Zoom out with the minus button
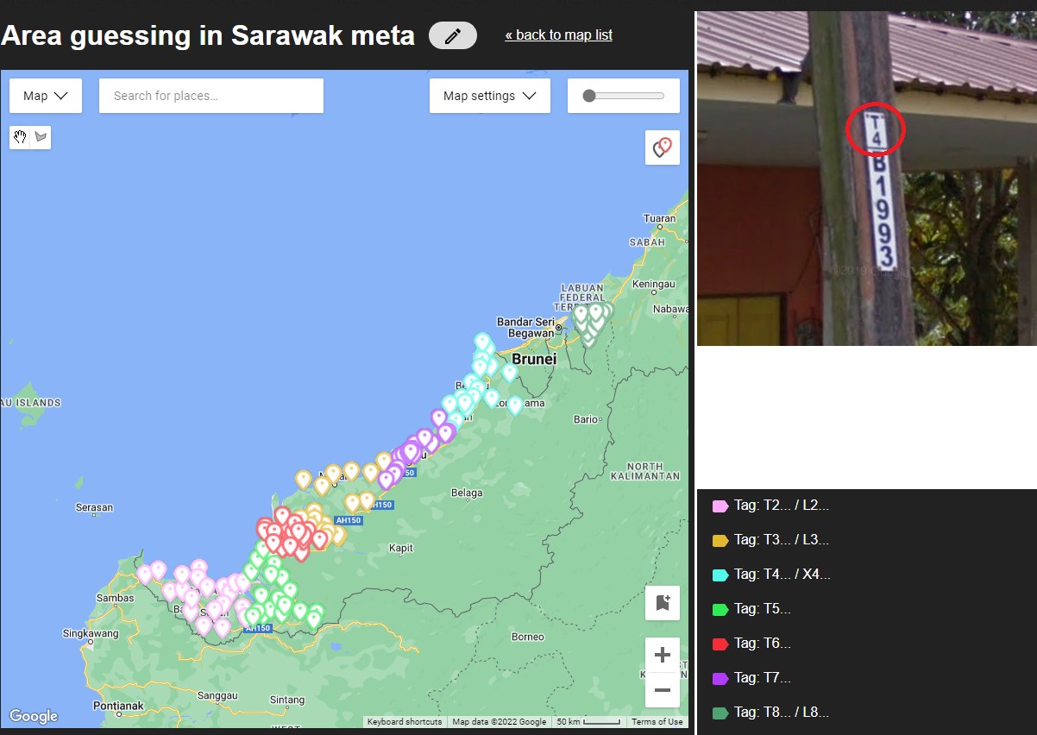This screenshot has height=735, width=1037. click(662, 690)
